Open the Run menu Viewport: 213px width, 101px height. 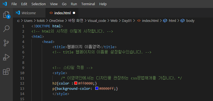click(x=74, y=4)
